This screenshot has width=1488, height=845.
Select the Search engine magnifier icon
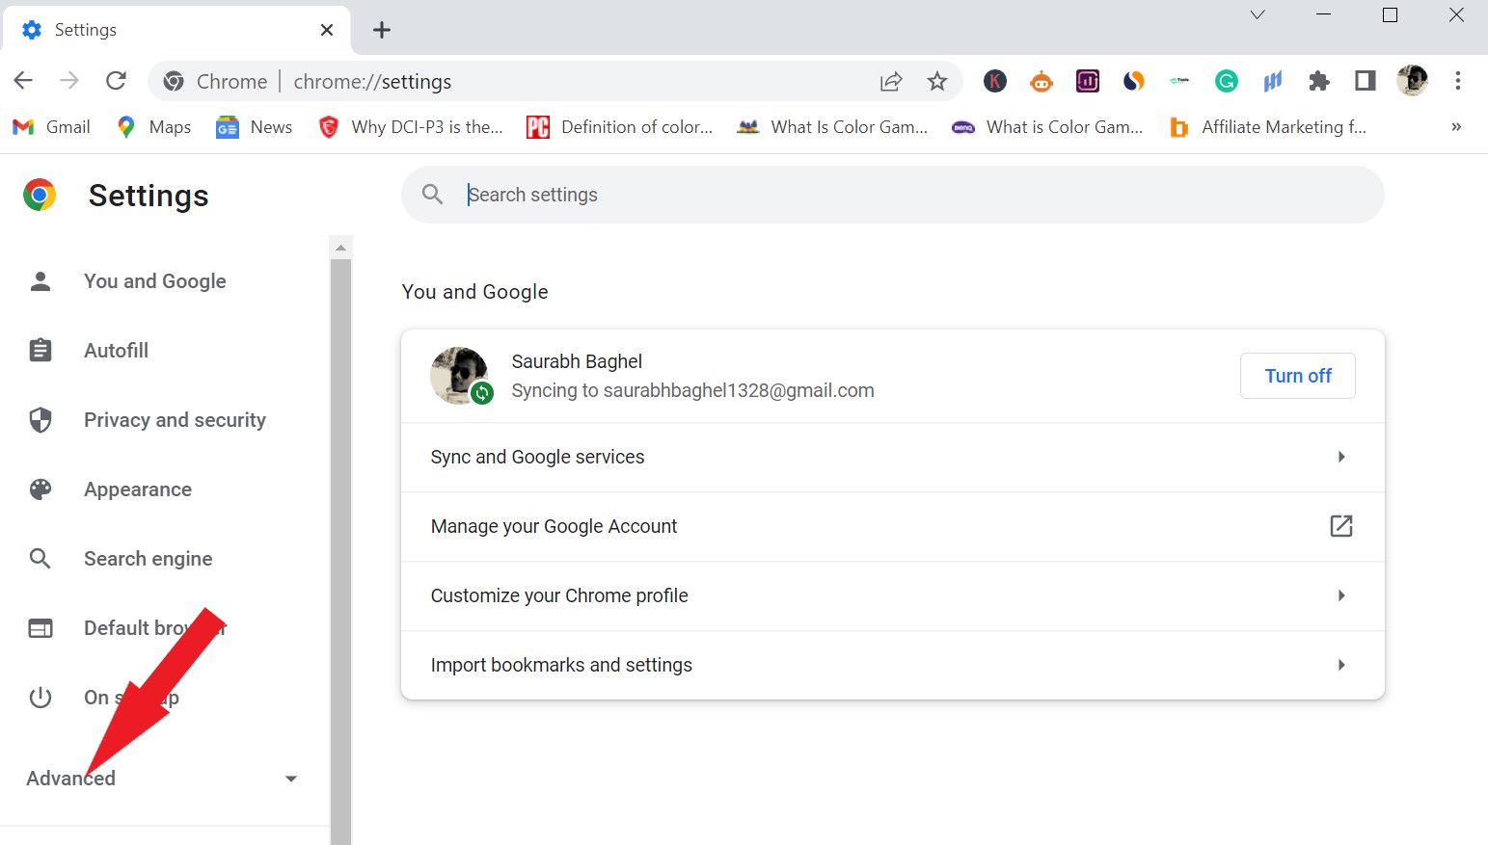pyautogui.click(x=40, y=558)
